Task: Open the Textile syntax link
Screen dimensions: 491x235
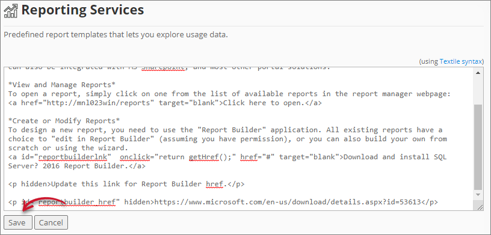Action: (461, 61)
